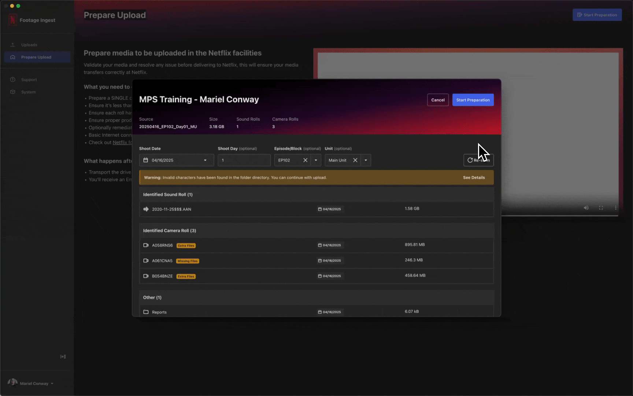Screen dimensions: 633x396
Task: Click the Reports folder icon
Action: (146, 312)
